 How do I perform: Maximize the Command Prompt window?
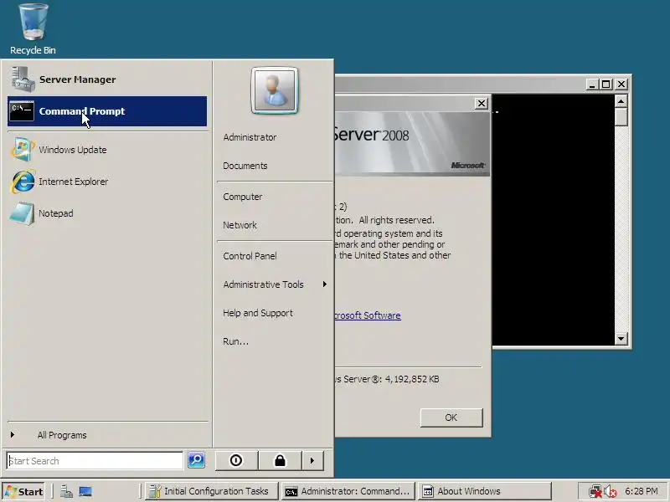tap(606, 85)
